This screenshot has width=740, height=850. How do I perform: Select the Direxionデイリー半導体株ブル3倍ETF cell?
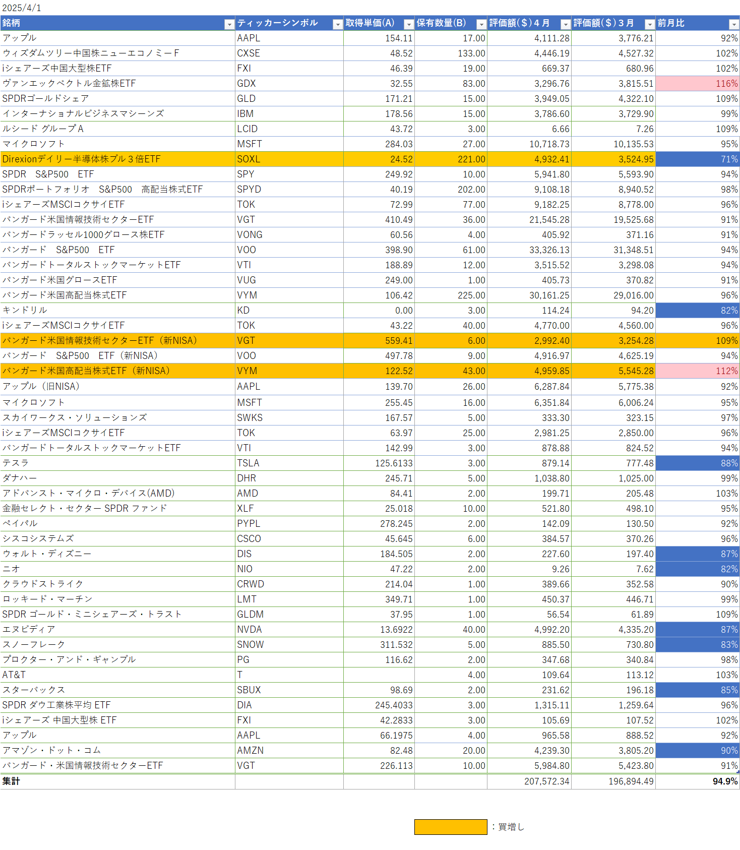[117, 159]
